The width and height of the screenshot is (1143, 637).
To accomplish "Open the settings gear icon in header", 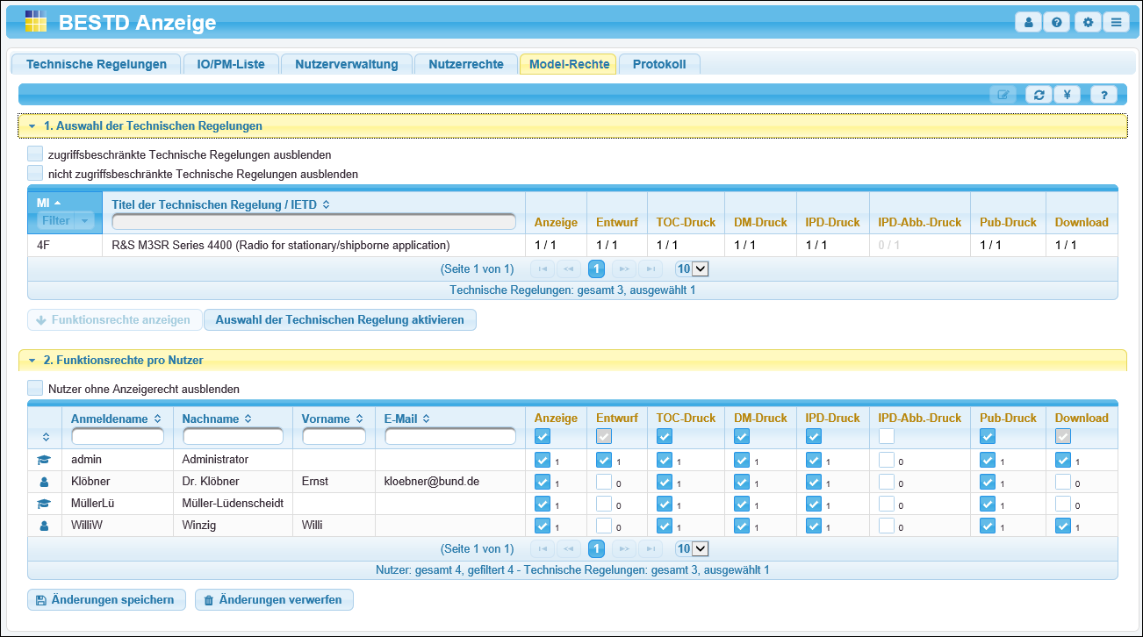I will pos(1088,23).
